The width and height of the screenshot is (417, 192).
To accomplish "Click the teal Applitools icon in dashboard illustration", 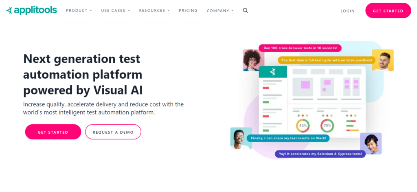I will [272, 72].
